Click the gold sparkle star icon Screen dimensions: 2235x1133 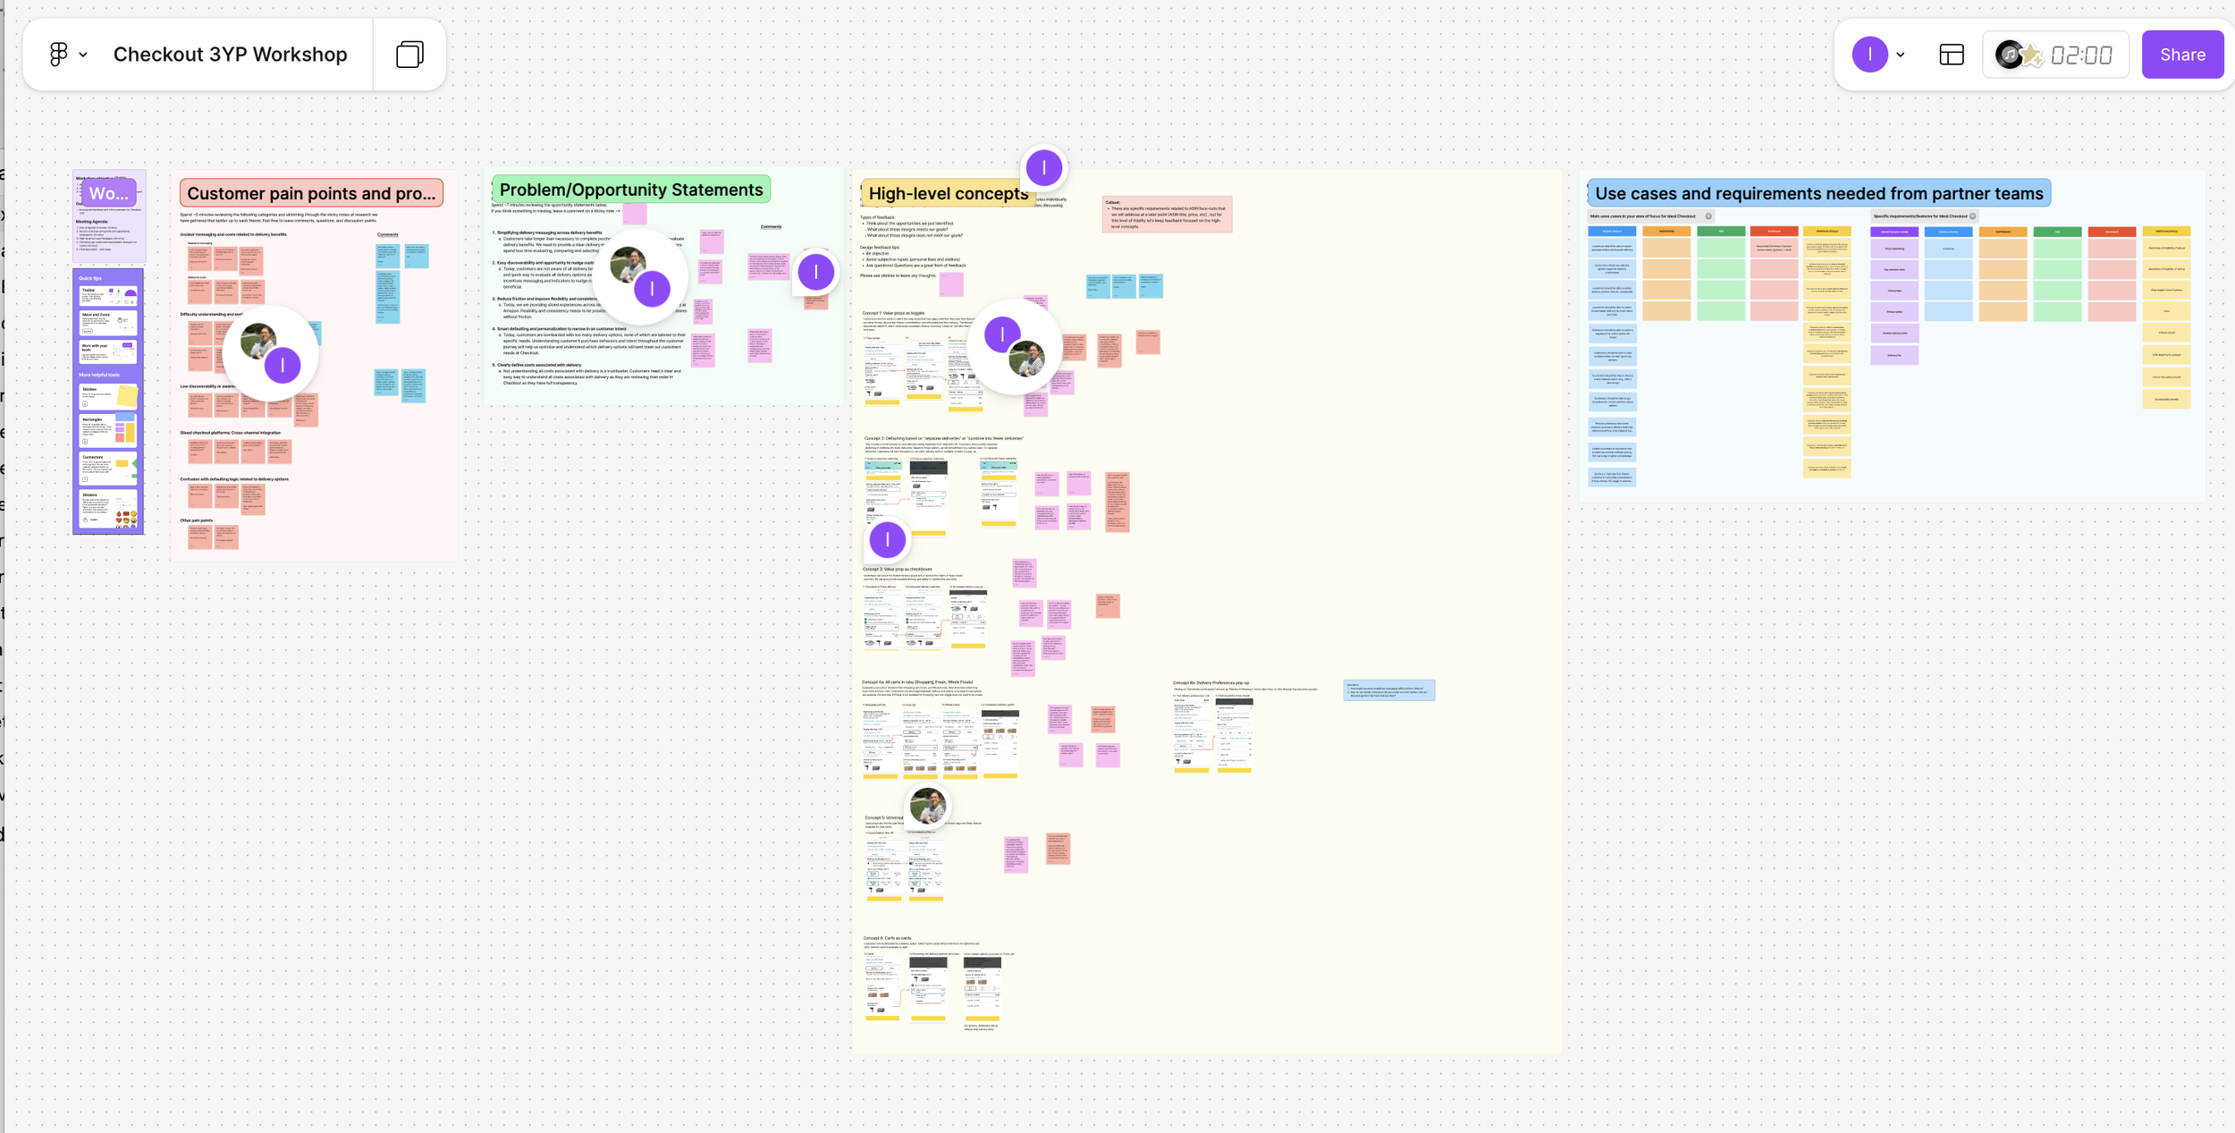(x=2032, y=55)
